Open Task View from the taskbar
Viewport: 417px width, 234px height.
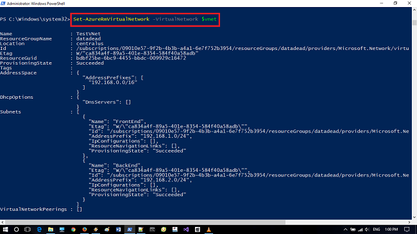point(28,230)
